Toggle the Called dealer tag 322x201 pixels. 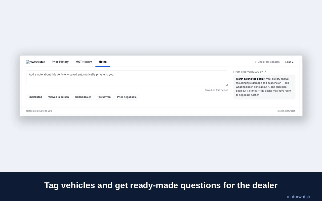pos(83,97)
